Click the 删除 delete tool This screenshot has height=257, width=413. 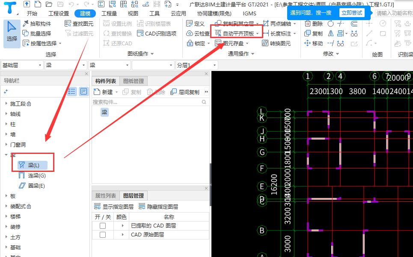(x=314, y=24)
